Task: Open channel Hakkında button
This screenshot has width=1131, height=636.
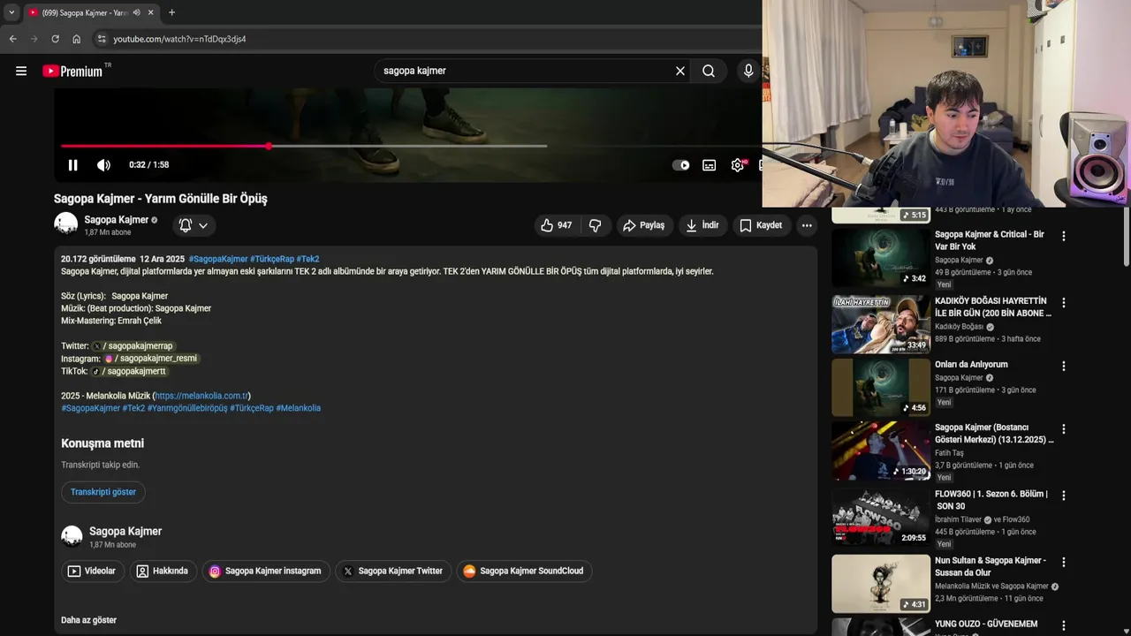Action: click(x=163, y=572)
